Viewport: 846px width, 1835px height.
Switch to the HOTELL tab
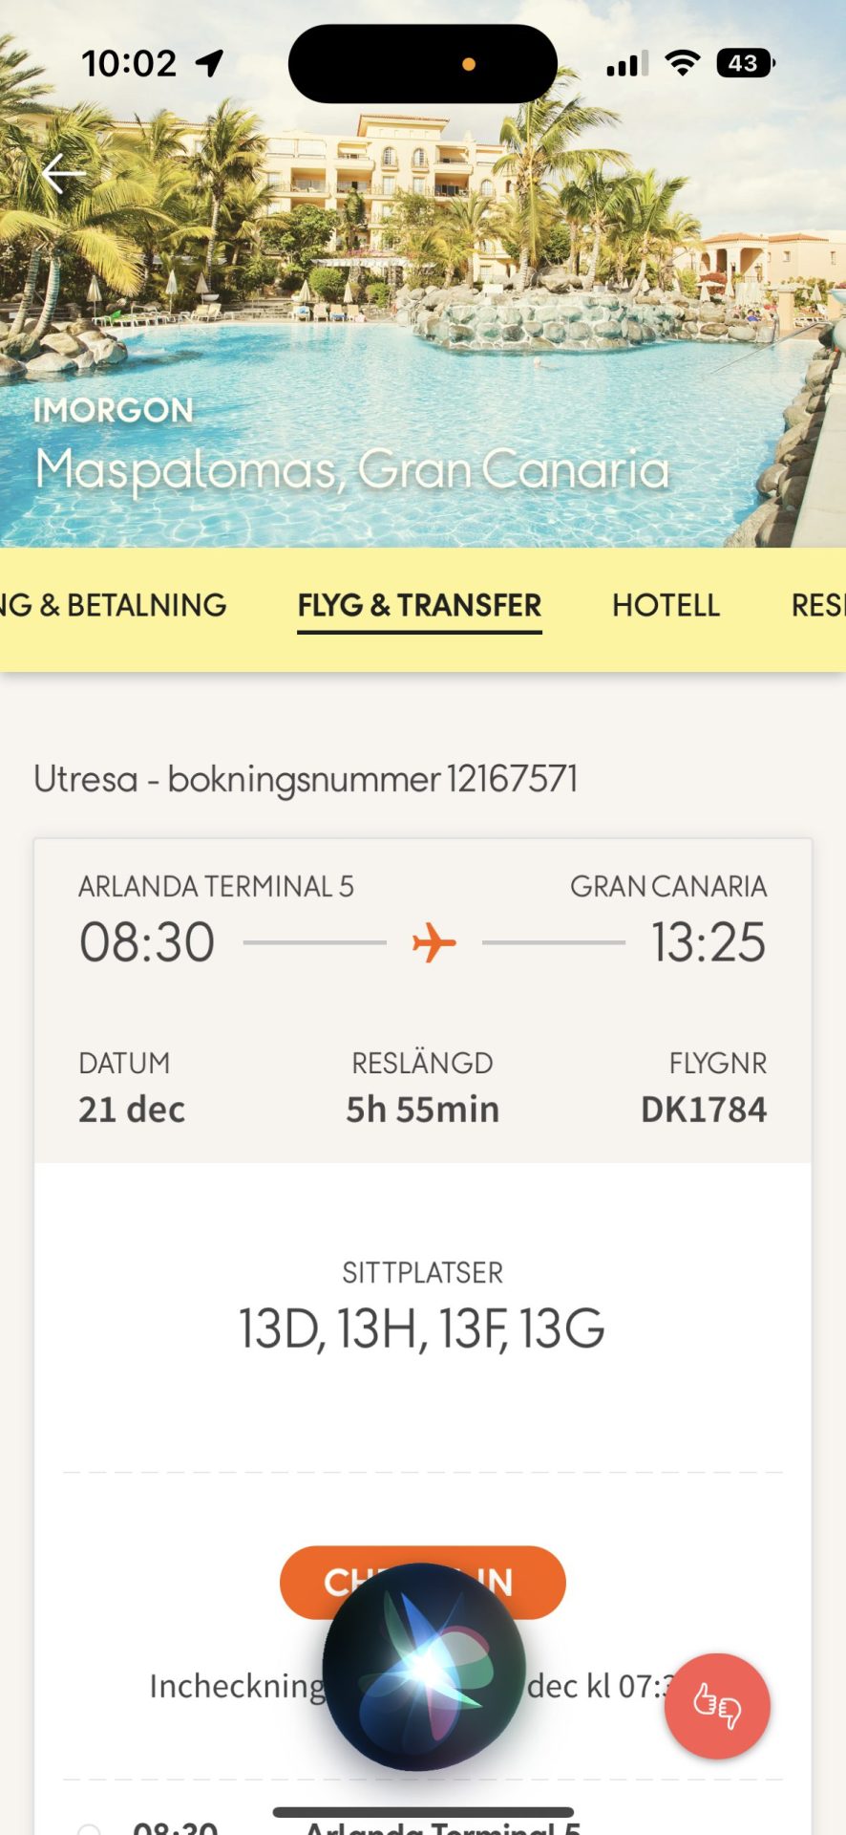pyautogui.click(x=666, y=606)
